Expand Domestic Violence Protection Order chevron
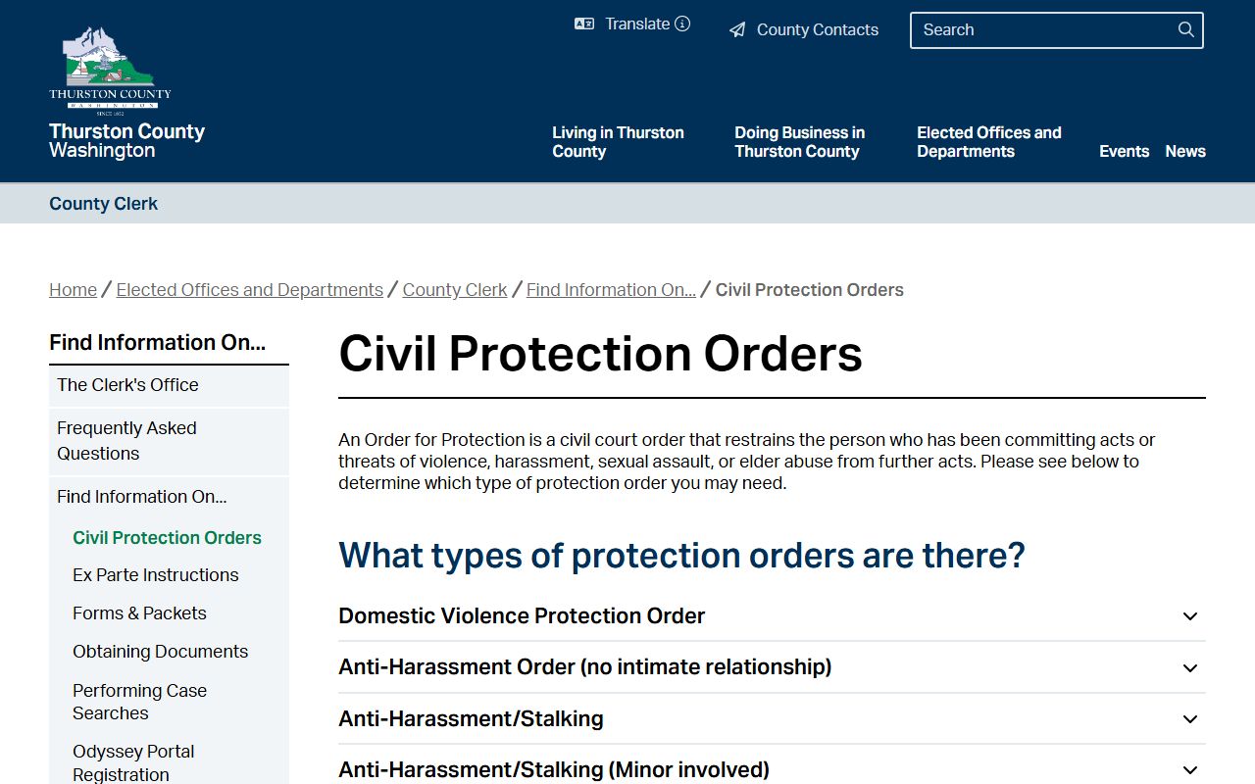 (1190, 616)
